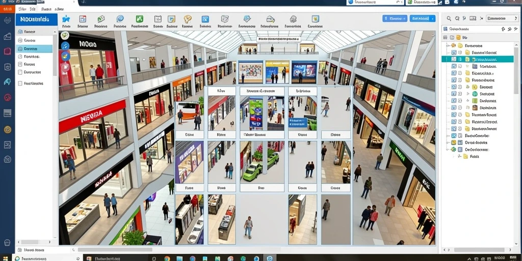This screenshot has width=522, height=261.
Task: Toggle the checkbox in the highlighted teal tree row
Action: [x=454, y=59]
